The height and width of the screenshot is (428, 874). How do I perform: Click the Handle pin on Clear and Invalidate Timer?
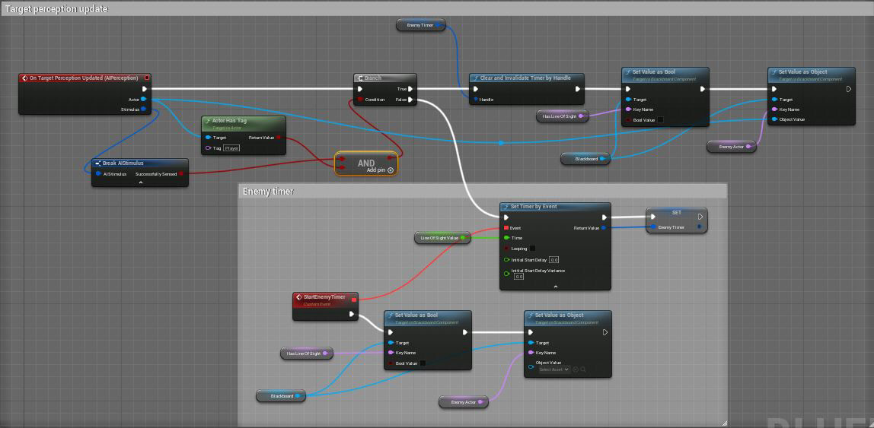click(x=476, y=100)
